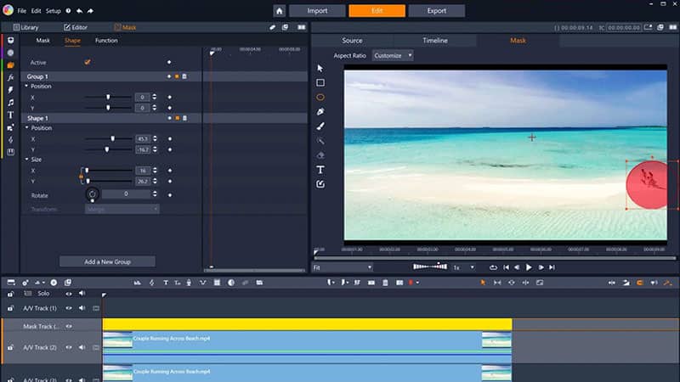Select the ellipse mask shape tool
The height and width of the screenshot is (382, 680).
click(320, 97)
